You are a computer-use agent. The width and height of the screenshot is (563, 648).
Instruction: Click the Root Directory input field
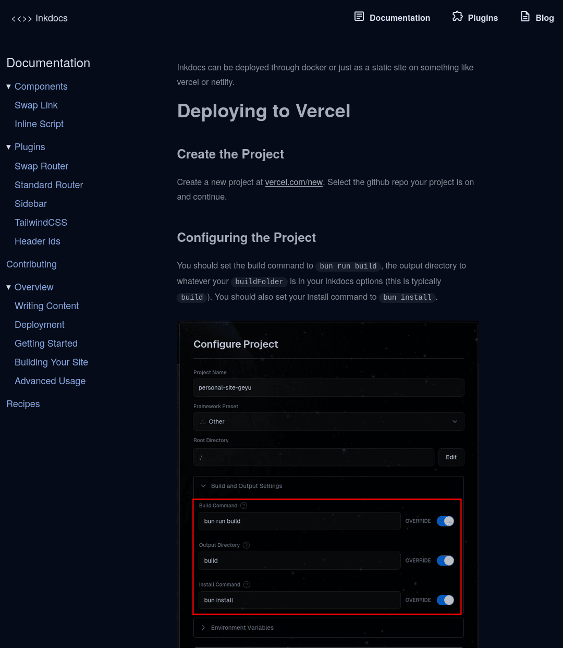point(313,457)
